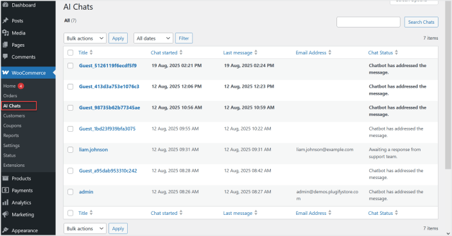Tick the select-all checkbox in table header
This screenshot has width=452, height=236.
tap(71, 52)
